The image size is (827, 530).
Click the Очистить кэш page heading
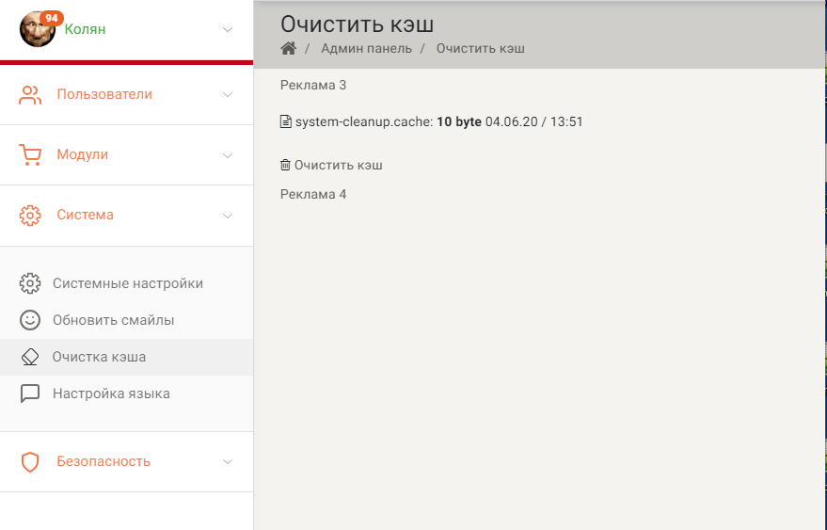coord(358,24)
